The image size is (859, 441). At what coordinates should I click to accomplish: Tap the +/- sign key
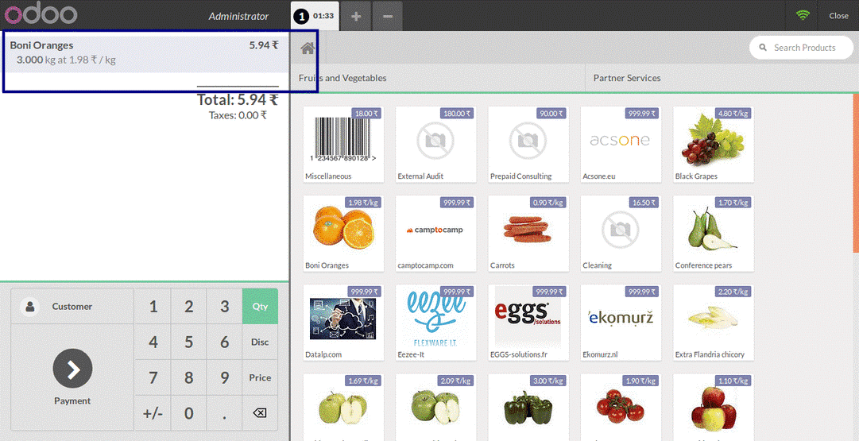pos(153,413)
